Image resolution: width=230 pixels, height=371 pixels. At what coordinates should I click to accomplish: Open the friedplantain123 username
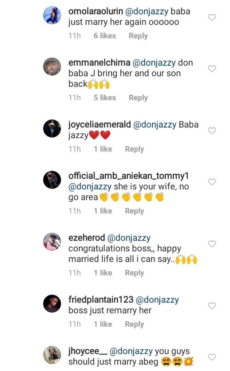tap(101, 300)
